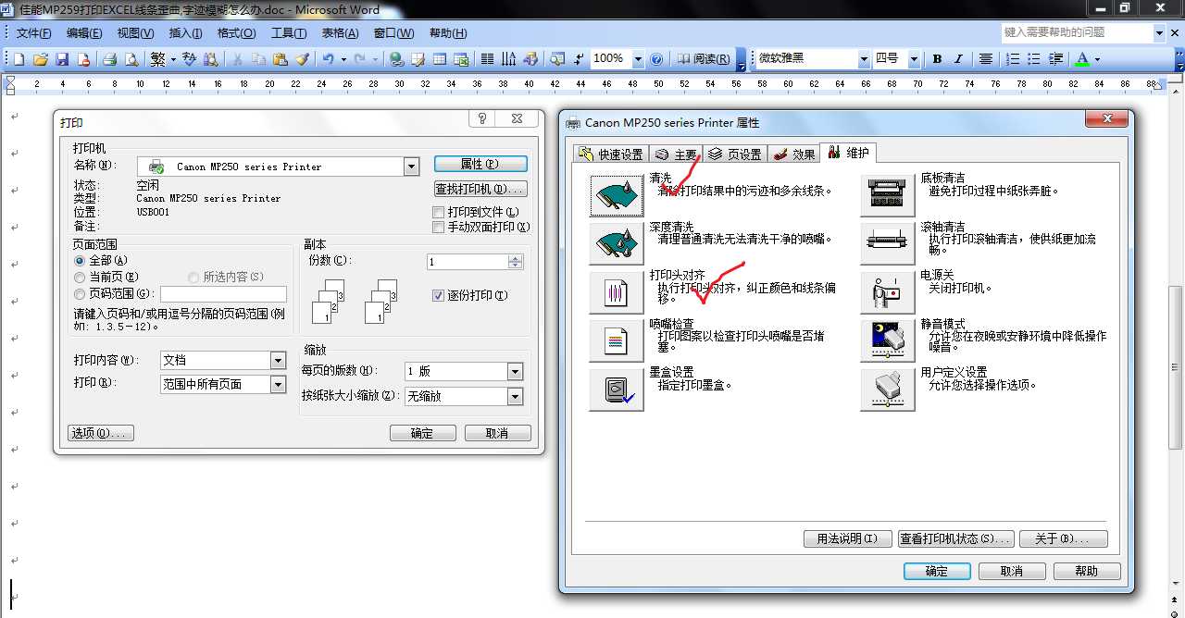Click the 喷嘴检查 nozzle check icon
1185x618 pixels.
(x=616, y=340)
